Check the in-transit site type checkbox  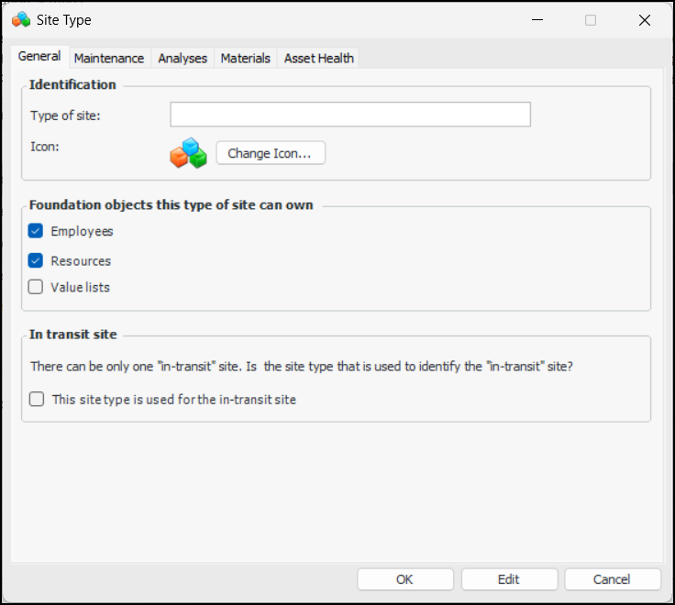click(37, 400)
